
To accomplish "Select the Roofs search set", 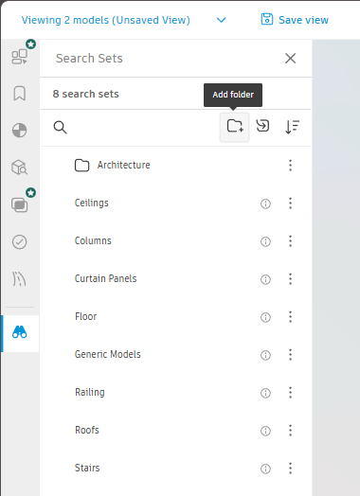I will coord(87,430).
